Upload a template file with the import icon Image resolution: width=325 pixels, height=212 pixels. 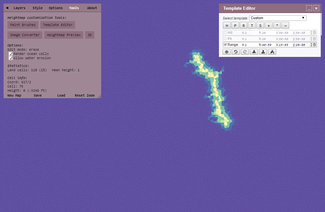[263, 52]
